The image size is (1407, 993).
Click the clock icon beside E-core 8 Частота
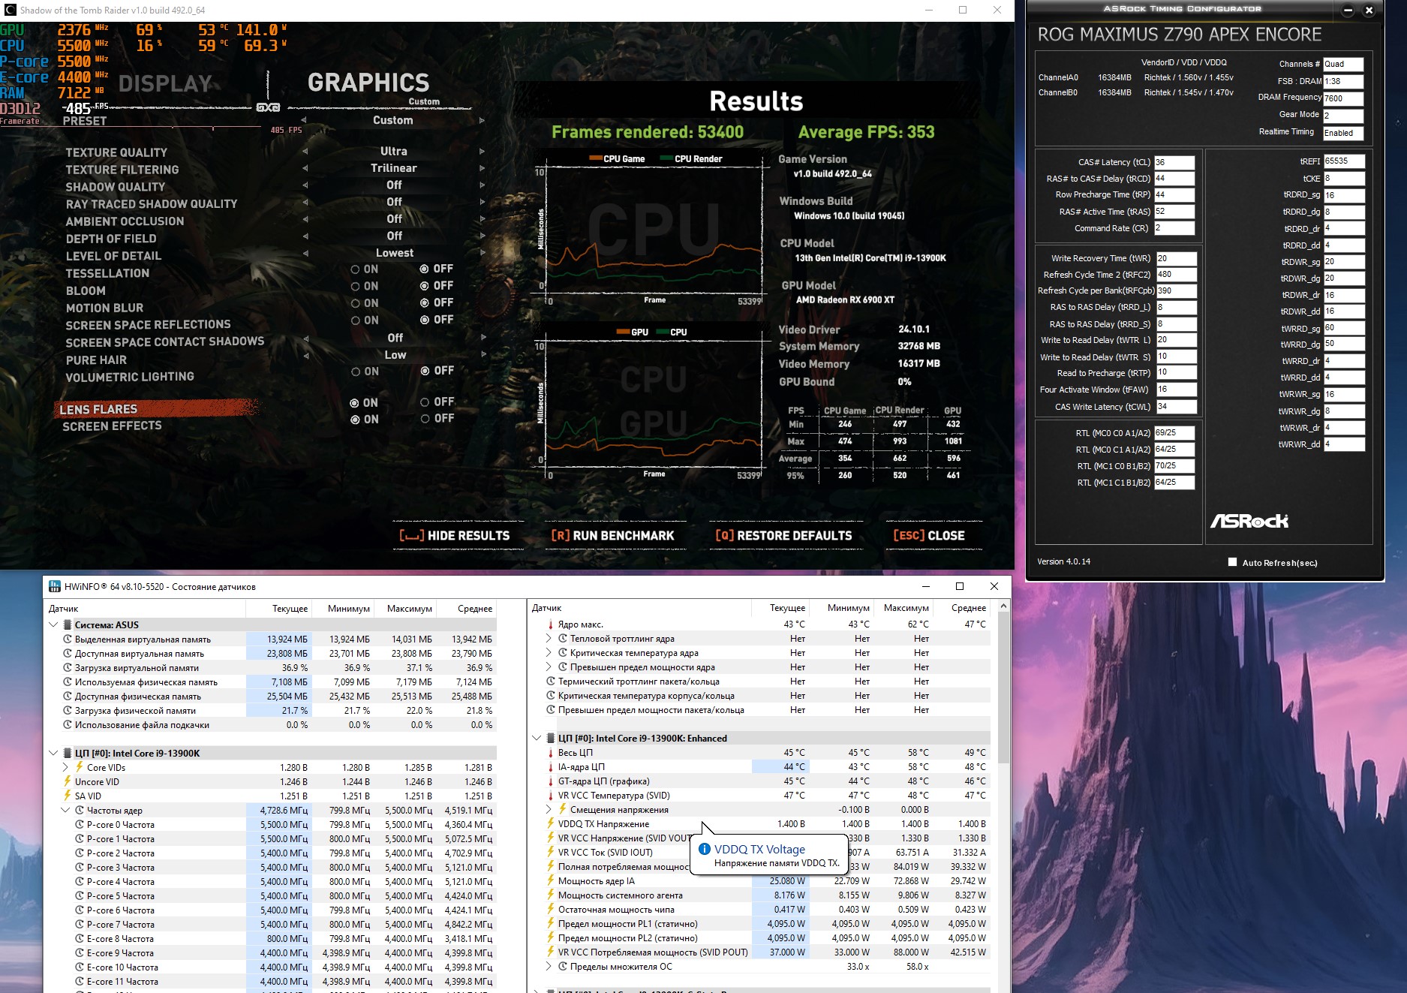[x=80, y=938]
